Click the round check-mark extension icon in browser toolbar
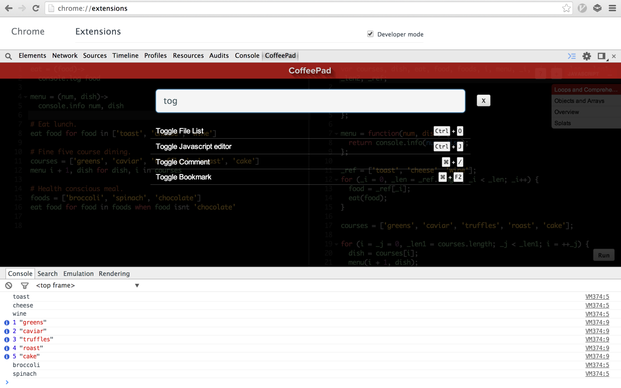621x388 pixels. tap(582, 8)
